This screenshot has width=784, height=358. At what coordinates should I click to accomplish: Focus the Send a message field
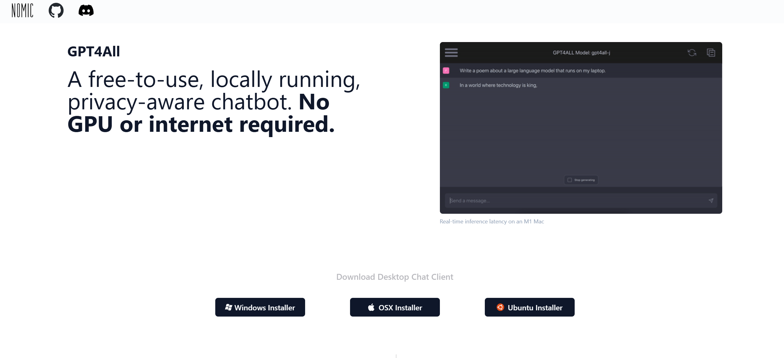coord(581,201)
